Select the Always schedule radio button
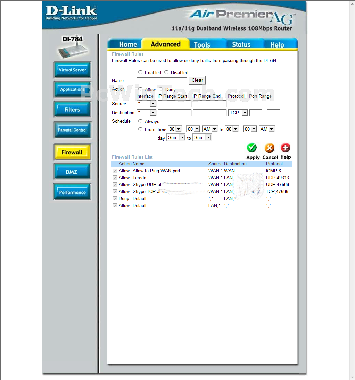This screenshot has width=355, height=380. [x=140, y=121]
